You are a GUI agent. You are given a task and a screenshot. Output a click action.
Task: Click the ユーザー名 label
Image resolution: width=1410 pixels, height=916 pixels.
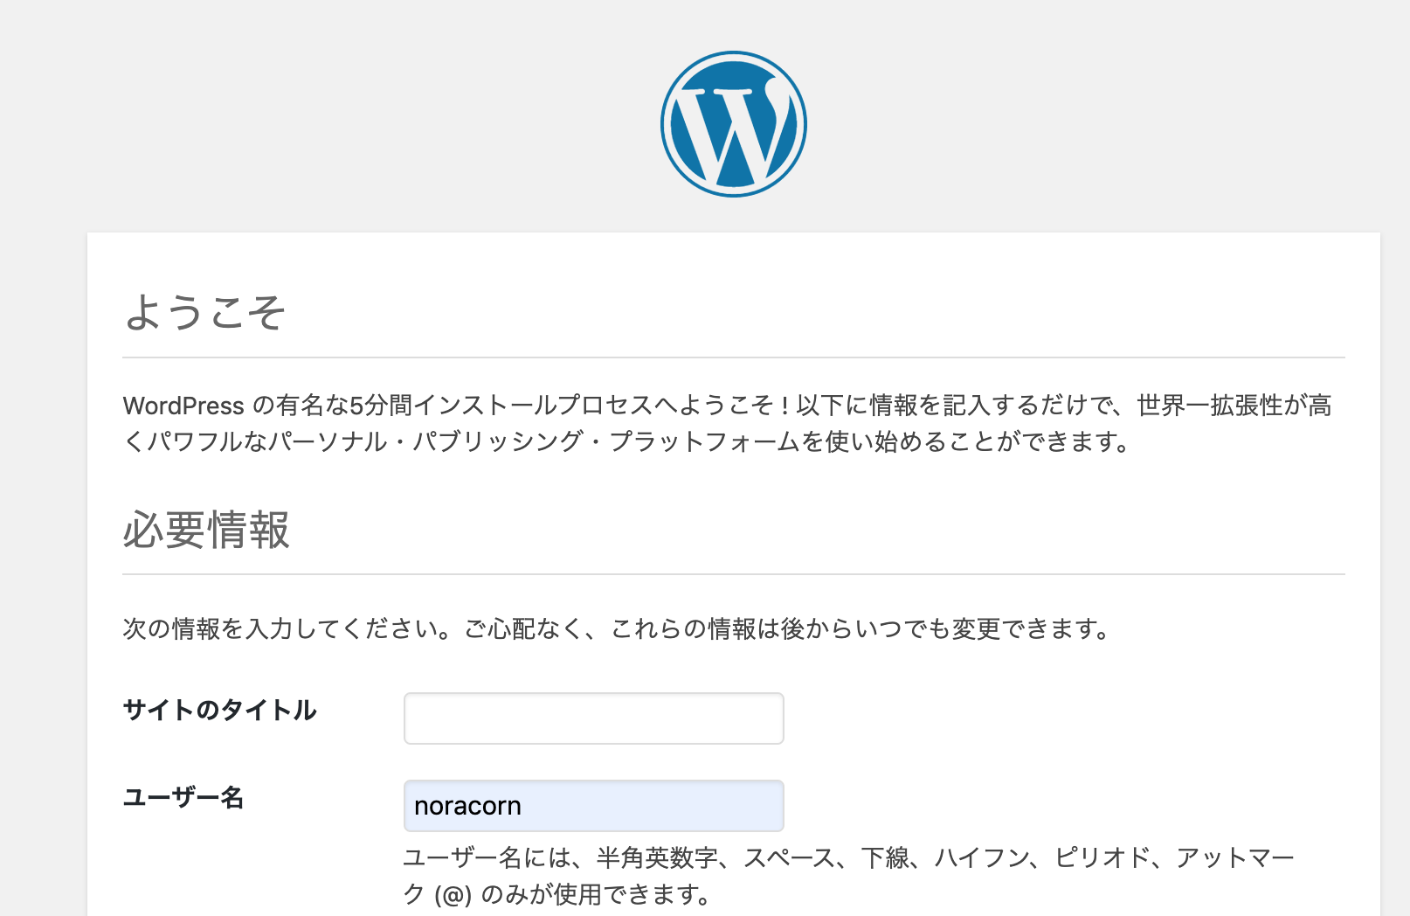[183, 797]
